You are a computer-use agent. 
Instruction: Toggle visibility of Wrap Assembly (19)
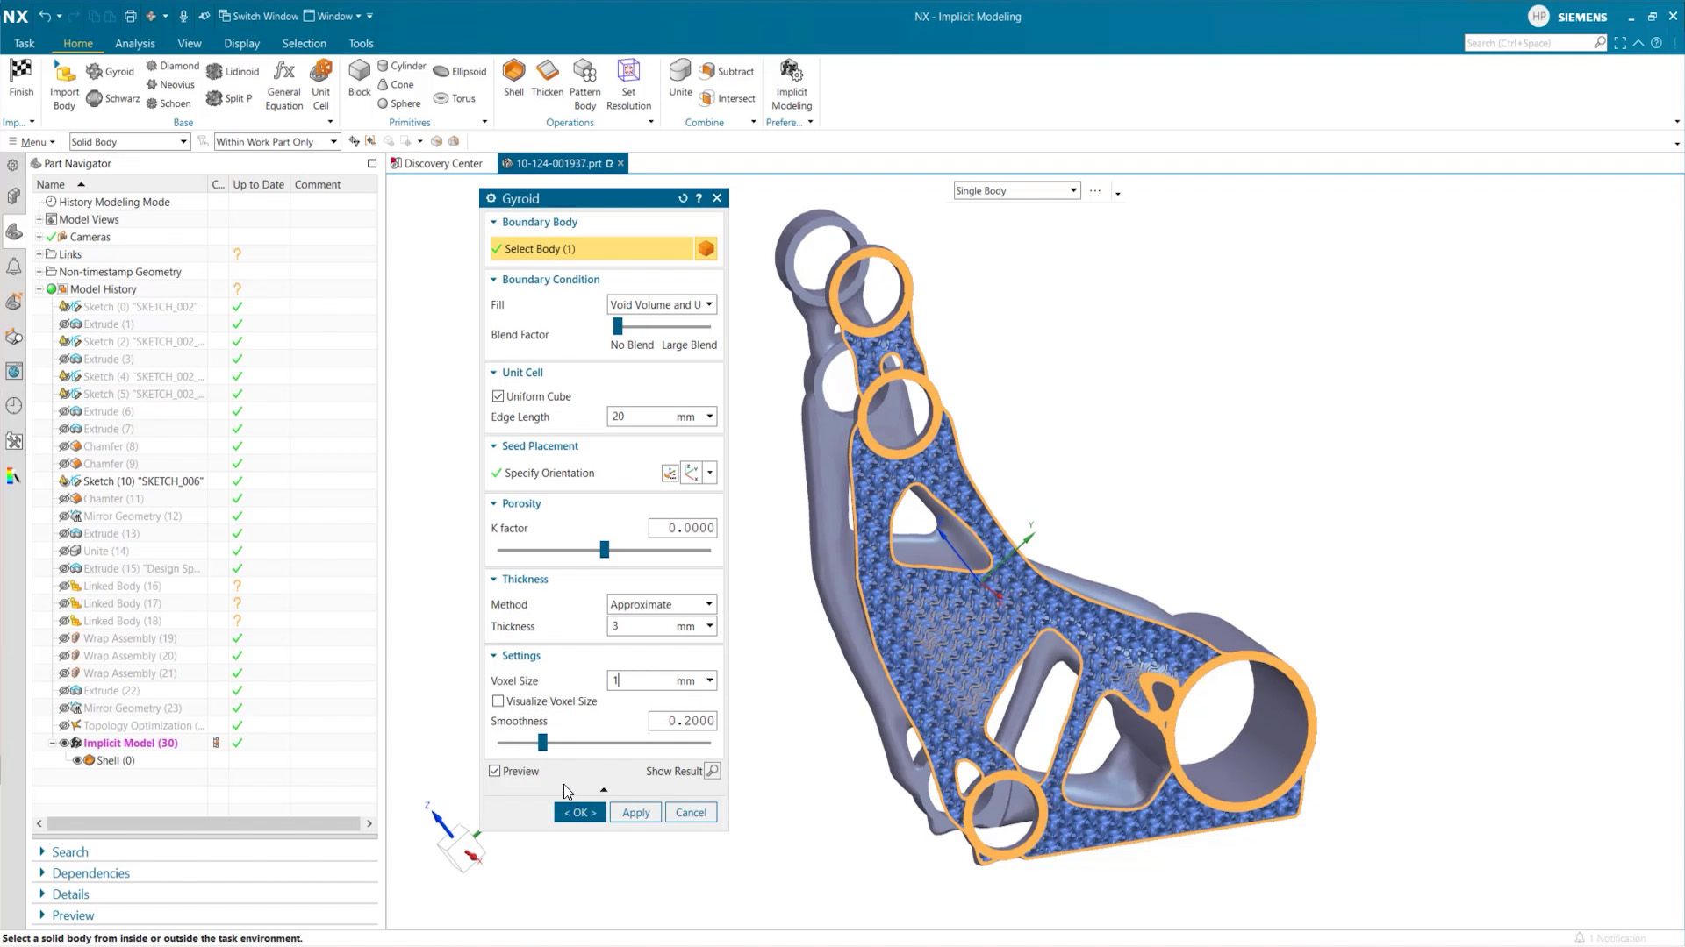click(64, 638)
